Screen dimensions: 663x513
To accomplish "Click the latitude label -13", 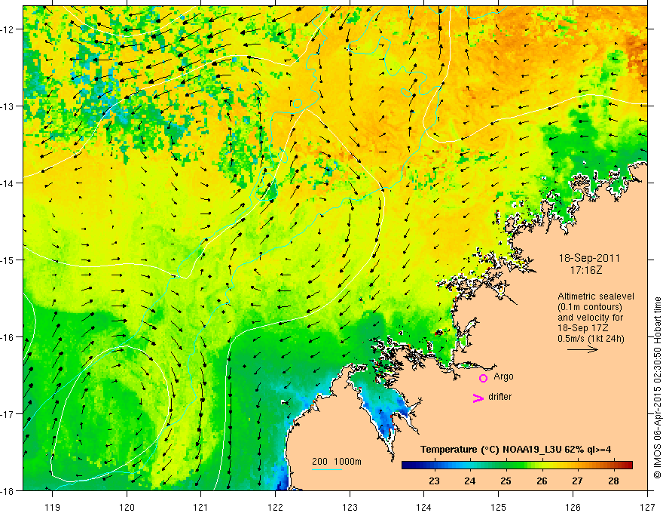I will (7, 106).
